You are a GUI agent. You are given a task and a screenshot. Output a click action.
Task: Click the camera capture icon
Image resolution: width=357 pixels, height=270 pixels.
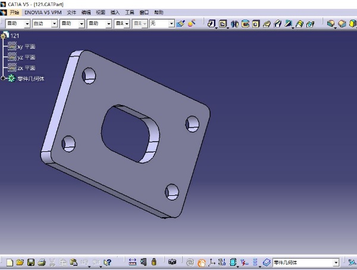[172, 262]
